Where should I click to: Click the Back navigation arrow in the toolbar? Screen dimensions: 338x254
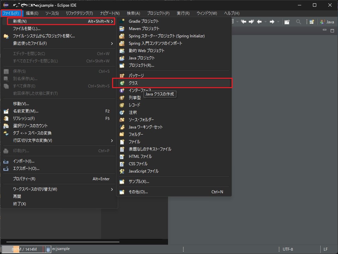(259, 21)
